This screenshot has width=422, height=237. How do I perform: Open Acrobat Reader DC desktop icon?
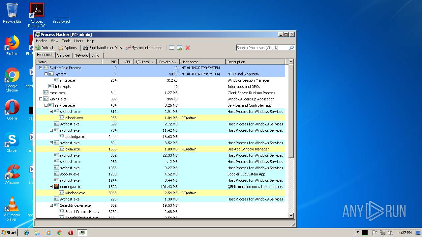coord(37,15)
